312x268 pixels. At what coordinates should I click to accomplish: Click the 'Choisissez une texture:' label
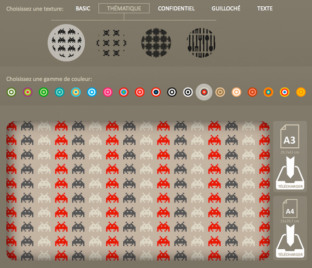[x=35, y=9]
